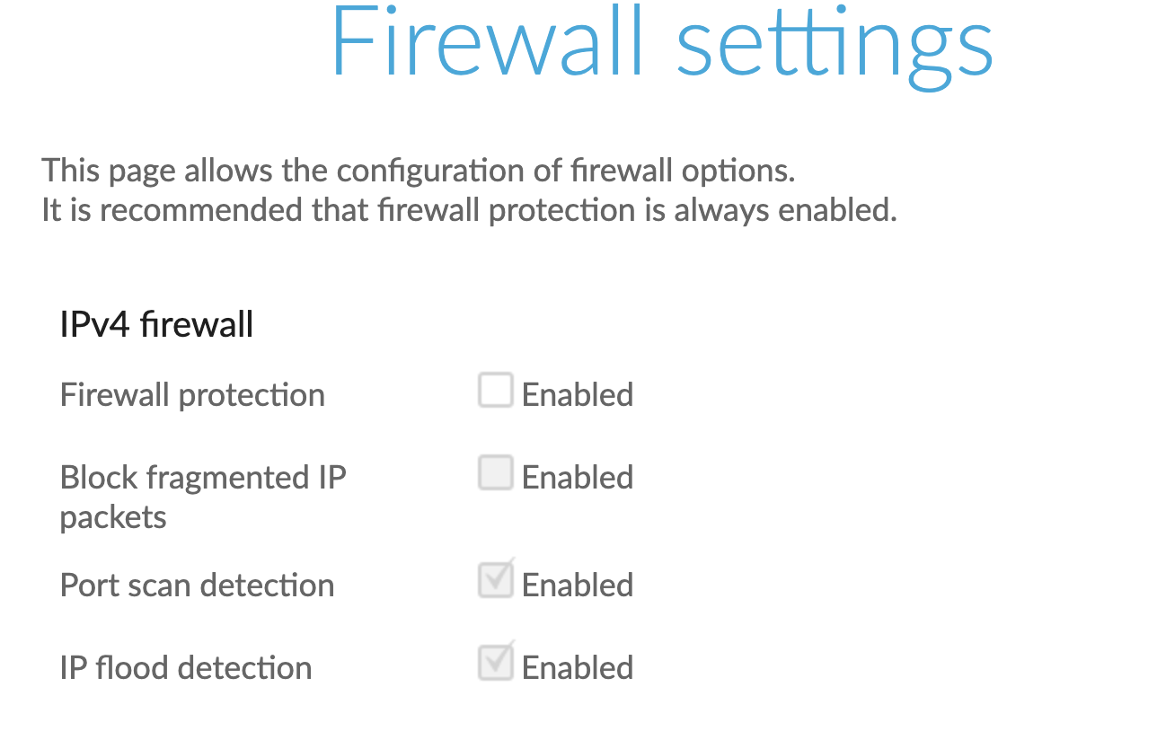Enable the Firewall protection checkbox

coord(495,391)
